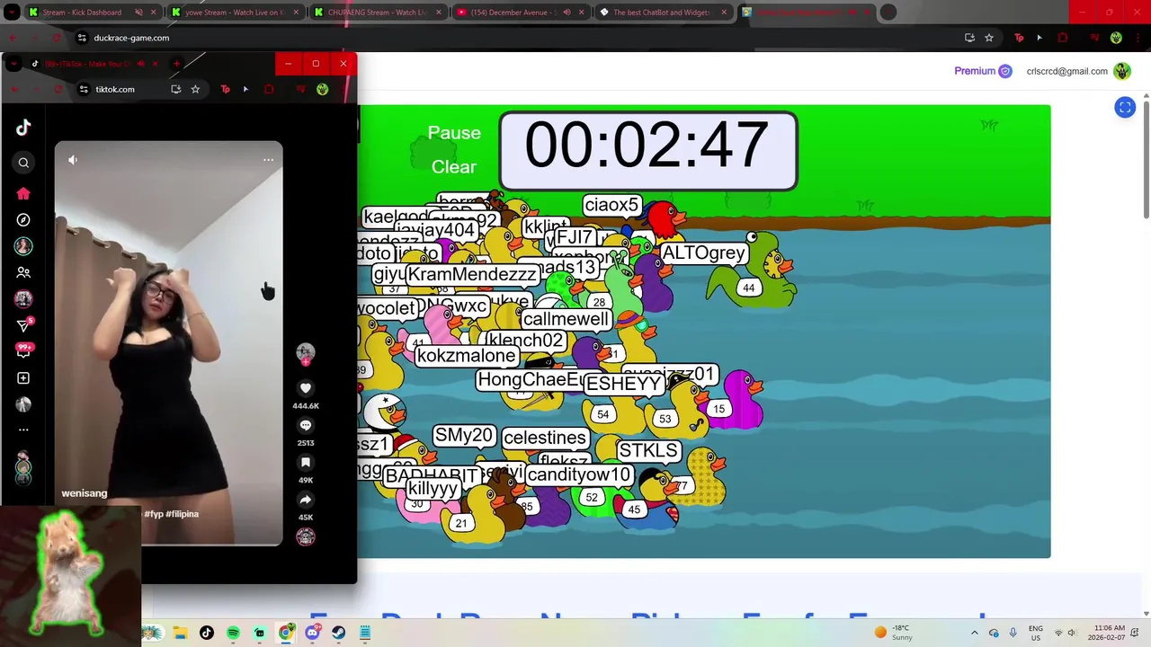Open TikTok sidebar More dots menu
The image size is (1151, 647).
(x=23, y=430)
